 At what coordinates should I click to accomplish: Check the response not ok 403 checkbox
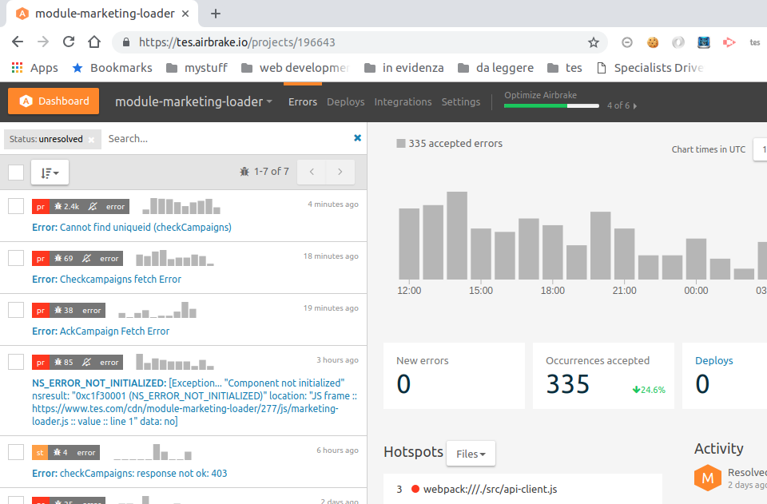point(16,452)
